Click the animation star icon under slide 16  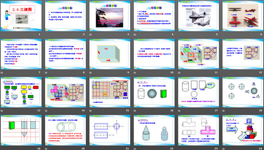135,111
